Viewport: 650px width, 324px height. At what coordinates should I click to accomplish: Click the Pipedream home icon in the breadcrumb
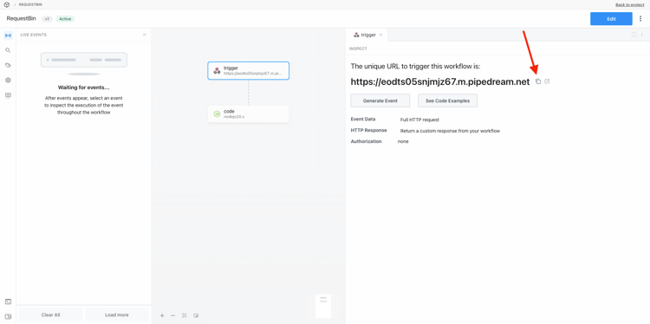(x=7, y=4)
